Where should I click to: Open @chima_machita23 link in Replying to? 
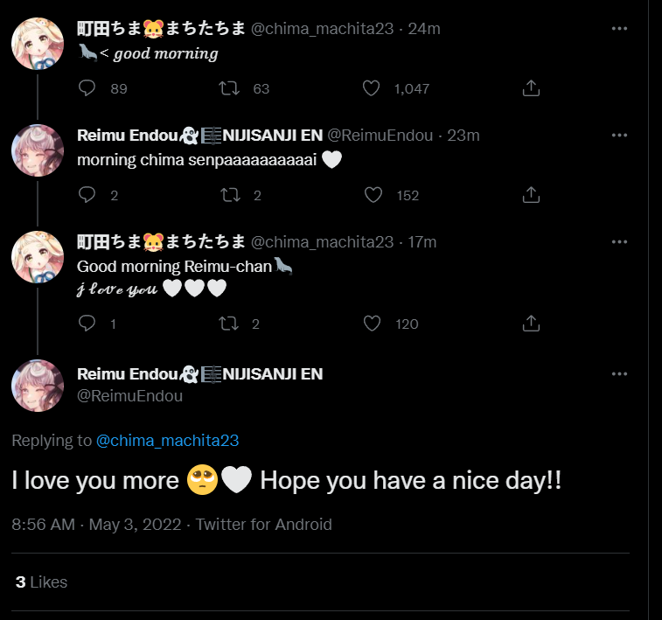pyautogui.click(x=167, y=441)
